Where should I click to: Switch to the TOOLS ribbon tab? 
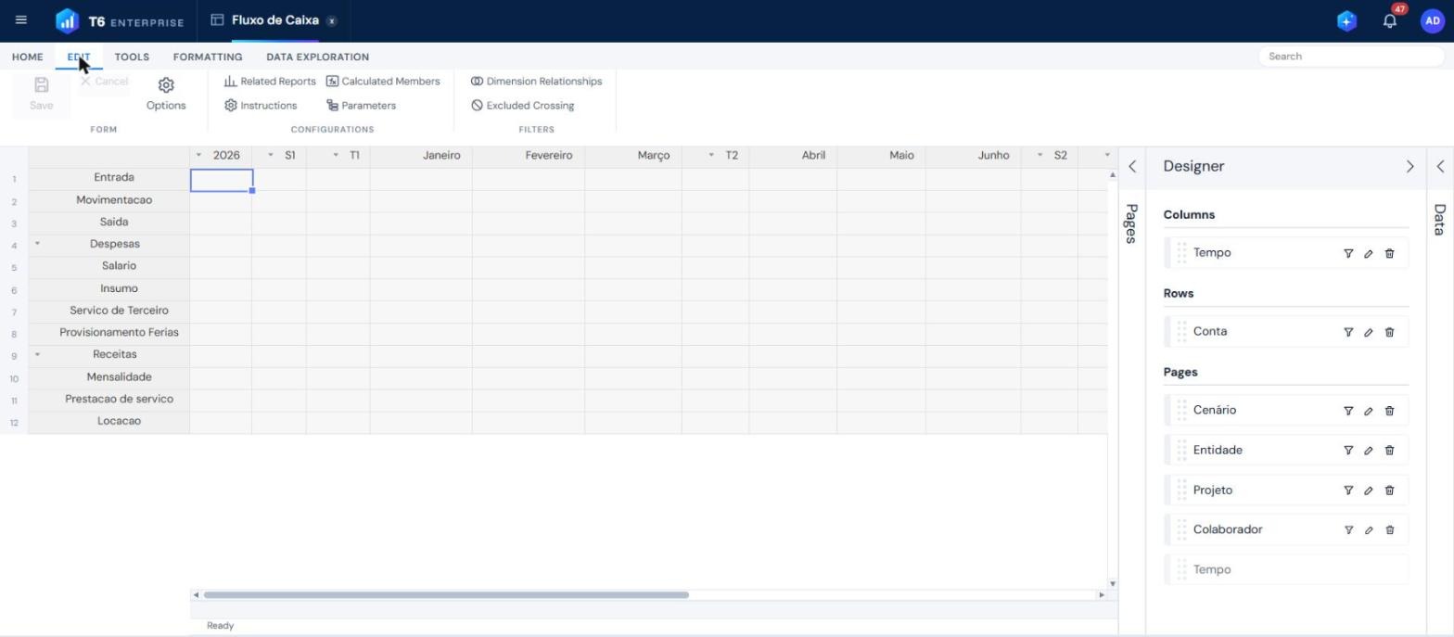pos(132,57)
